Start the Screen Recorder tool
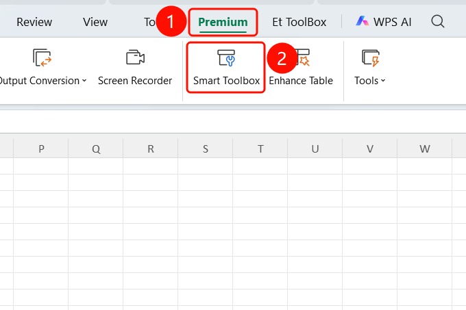 135,68
